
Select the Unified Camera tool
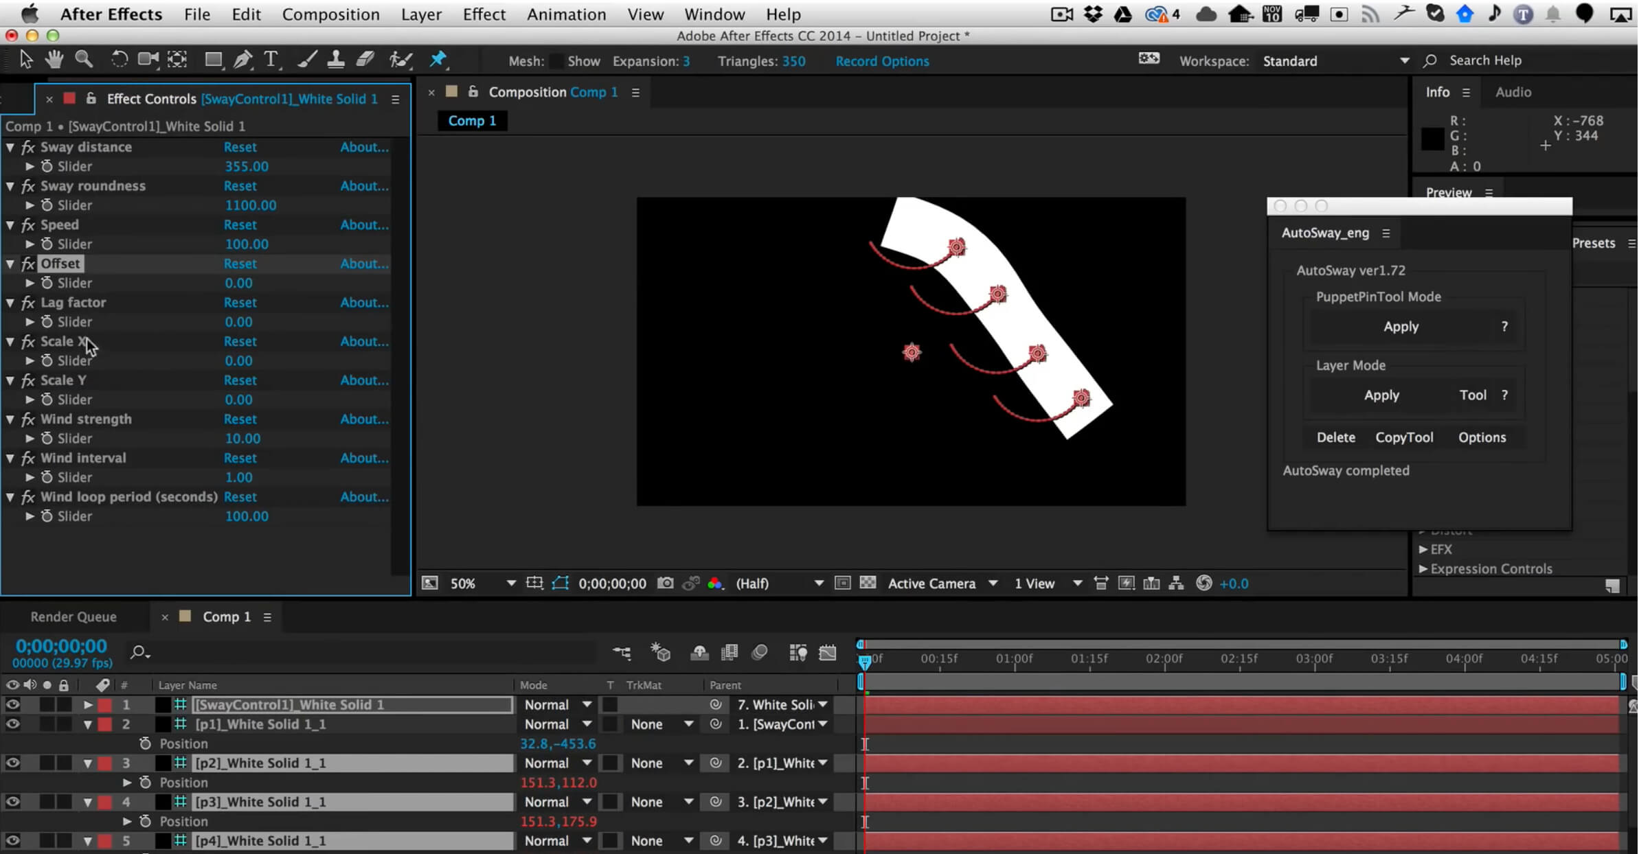pyautogui.click(x=148, y=60)
